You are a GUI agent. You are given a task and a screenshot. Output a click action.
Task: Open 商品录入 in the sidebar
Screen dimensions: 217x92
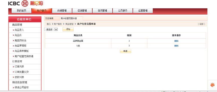click(x=19, y=30)
